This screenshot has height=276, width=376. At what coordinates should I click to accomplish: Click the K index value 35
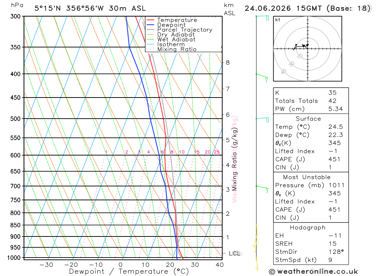(x=332, y=93)
